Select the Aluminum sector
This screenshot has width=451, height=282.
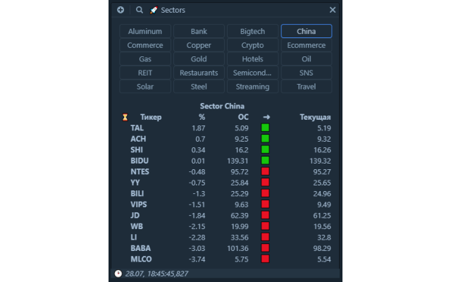tap(145, 31)
